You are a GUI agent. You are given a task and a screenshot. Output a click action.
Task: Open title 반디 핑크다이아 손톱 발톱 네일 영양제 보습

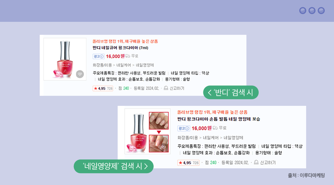219,119
